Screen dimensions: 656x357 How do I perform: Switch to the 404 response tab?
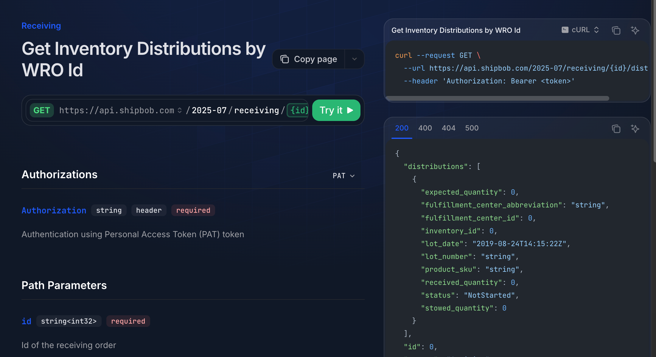pos(448,128)
